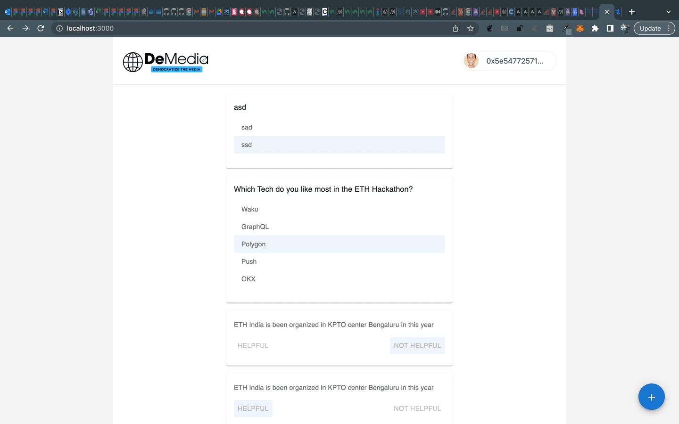The height and width of the screenshot is (424, 679).
Task: Switch to the Jira tab
Action: pyautogui.click(x=68, y=12)
